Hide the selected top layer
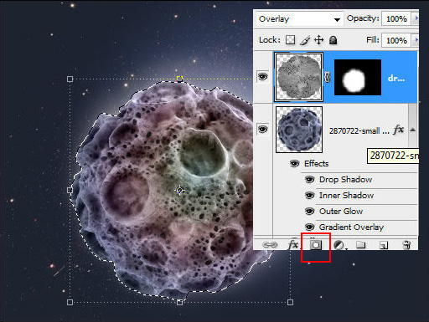429x322 pixels. coord(262,76)
